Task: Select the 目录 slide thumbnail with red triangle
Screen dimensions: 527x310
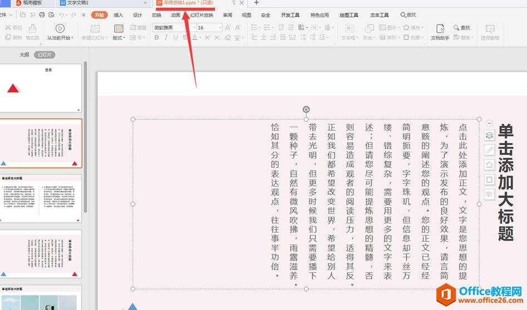Action: click(x=41, y=88)
